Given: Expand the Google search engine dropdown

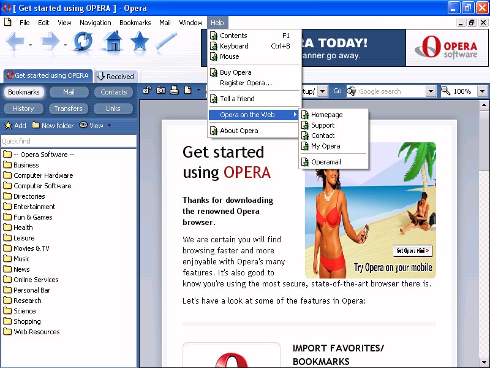Looking at the screenshot, I should pos(431,91).
